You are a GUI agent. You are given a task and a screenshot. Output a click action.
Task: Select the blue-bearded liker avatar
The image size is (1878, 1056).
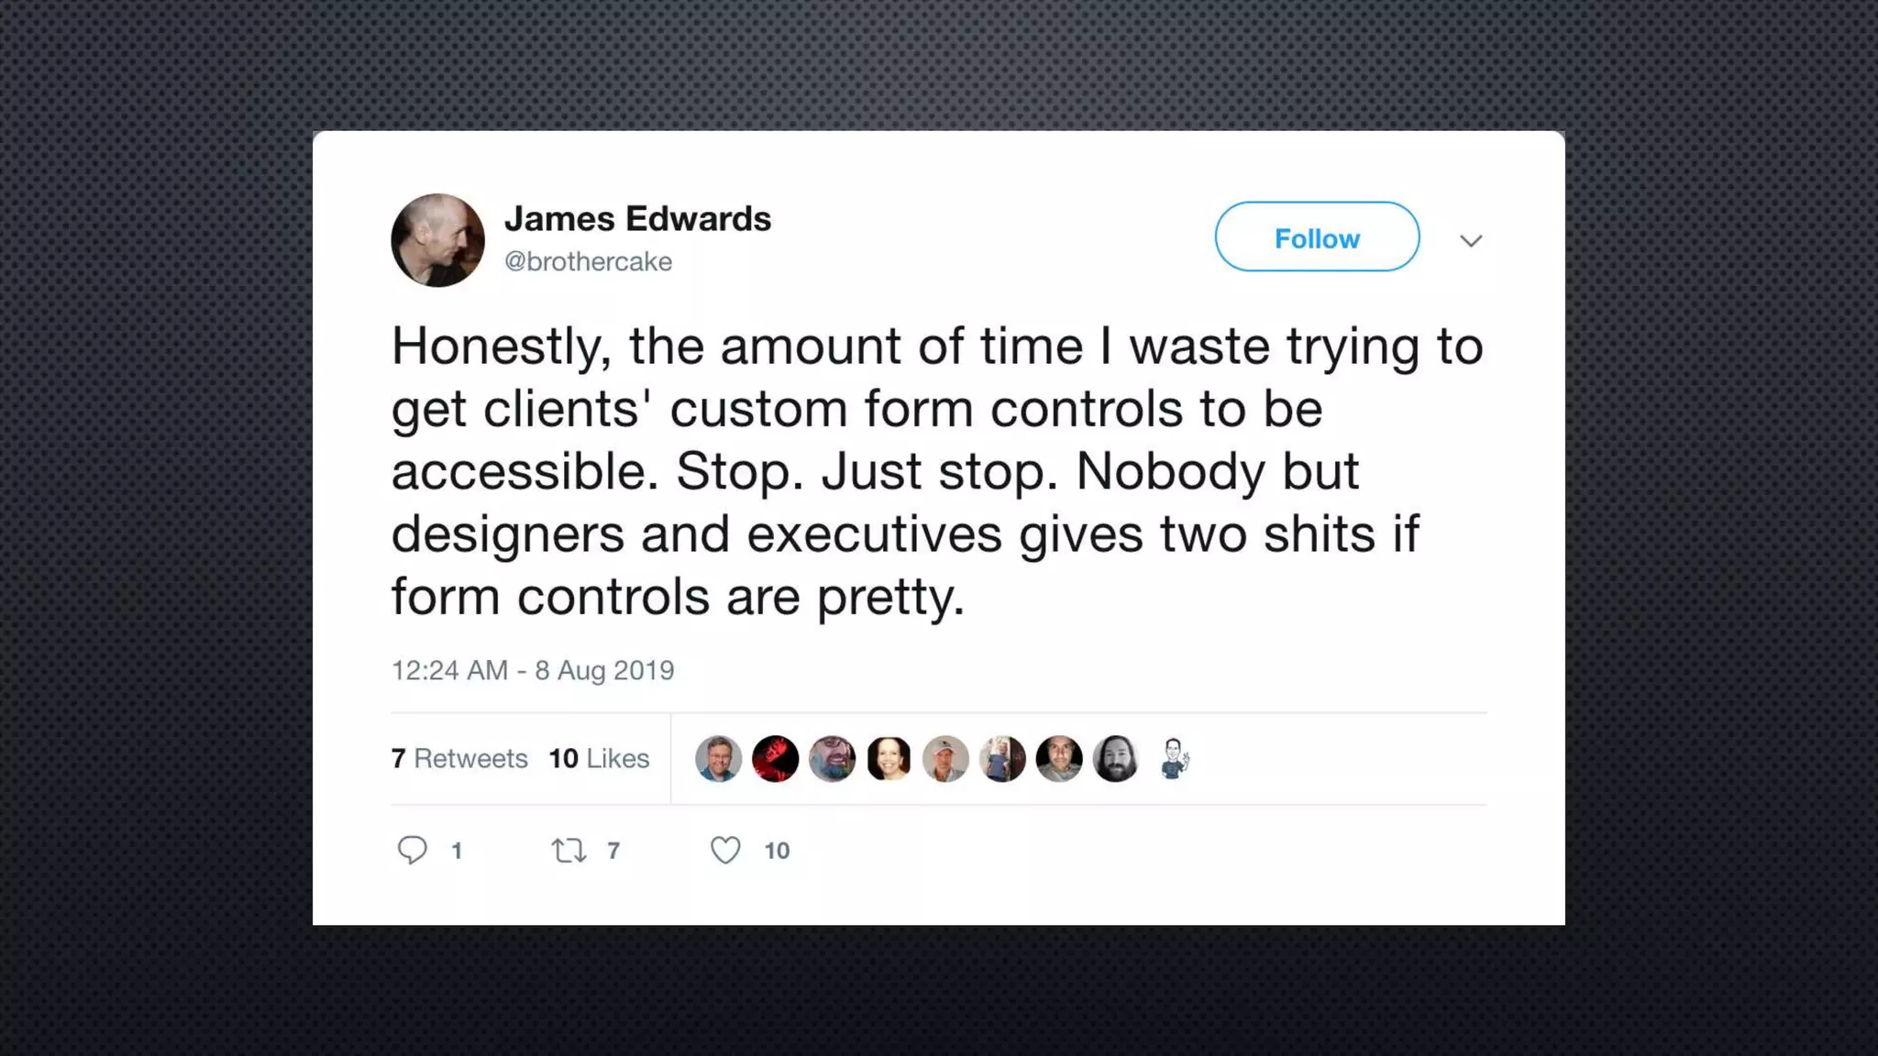click(832, 759)
